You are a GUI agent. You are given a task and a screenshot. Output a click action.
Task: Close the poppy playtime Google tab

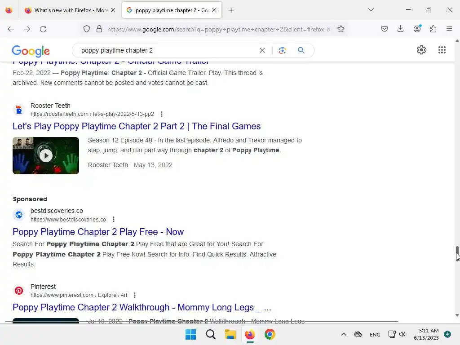pos(214,10)
